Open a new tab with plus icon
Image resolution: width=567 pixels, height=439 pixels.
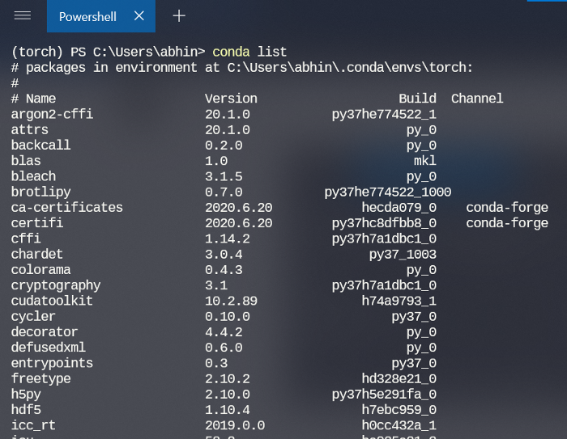point(179,15)
